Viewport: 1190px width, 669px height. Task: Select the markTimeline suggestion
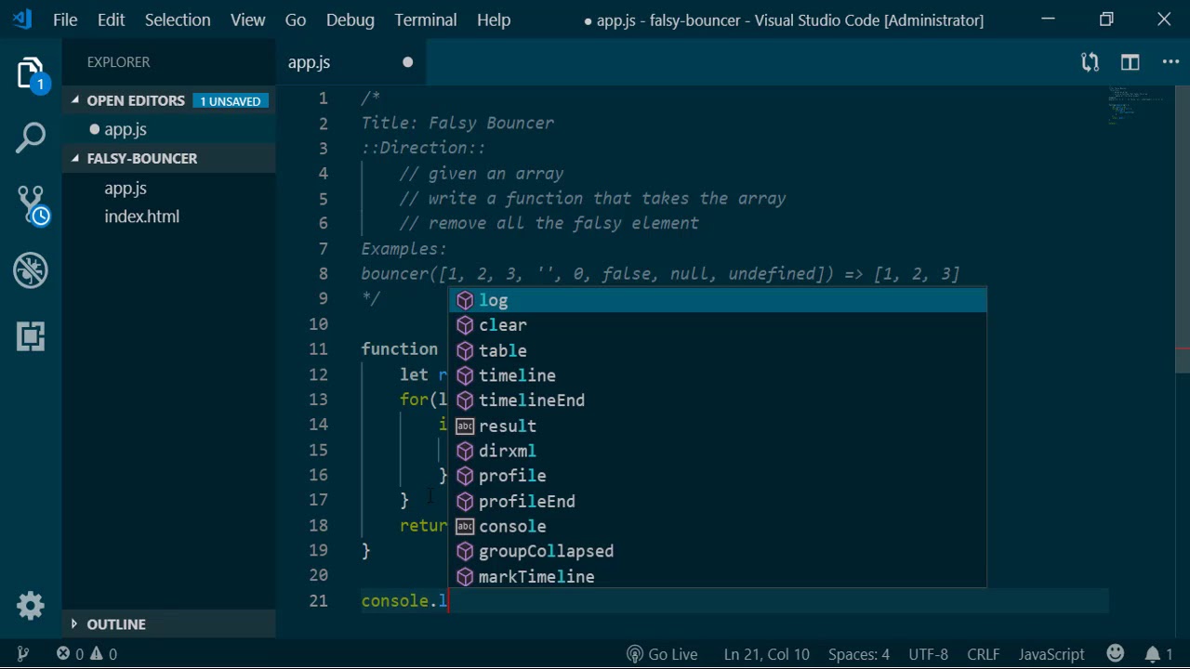point(718,576)
